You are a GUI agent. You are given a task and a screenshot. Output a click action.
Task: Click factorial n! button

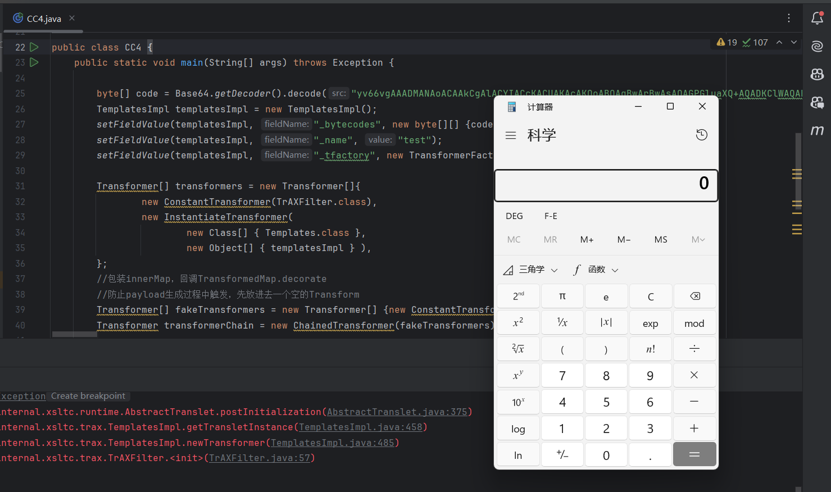[x=651, y=349]
